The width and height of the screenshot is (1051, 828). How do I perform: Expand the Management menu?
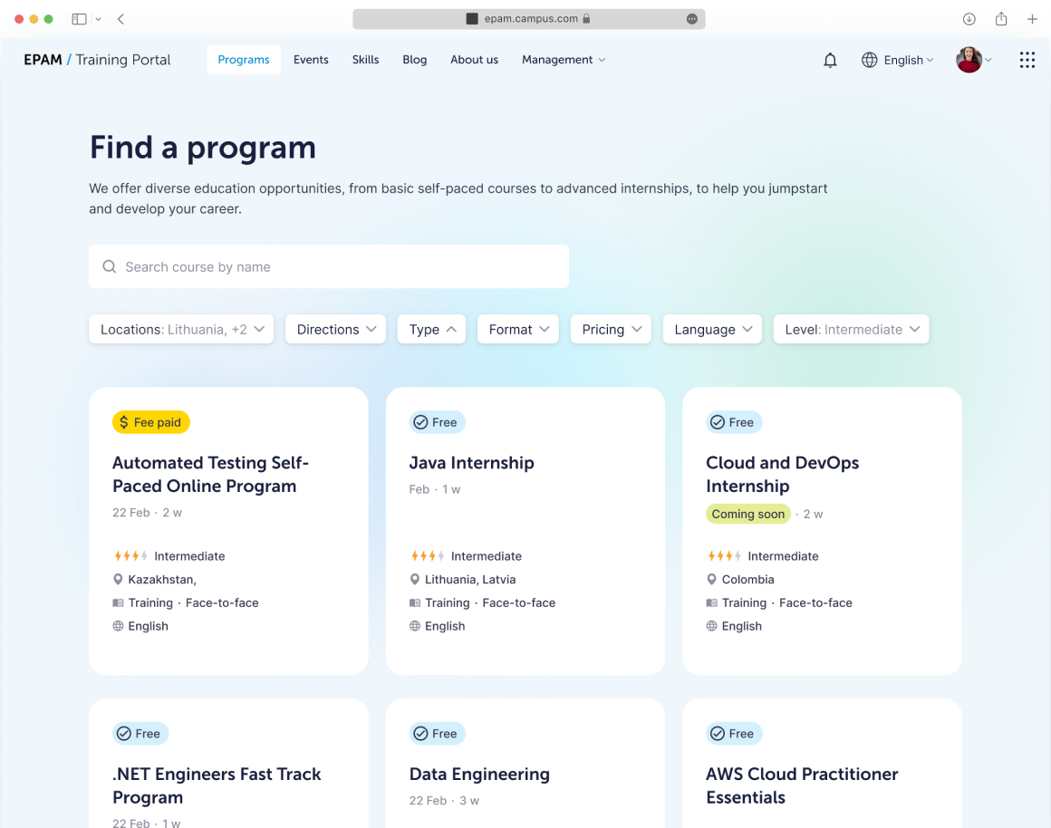pos(563,60)
